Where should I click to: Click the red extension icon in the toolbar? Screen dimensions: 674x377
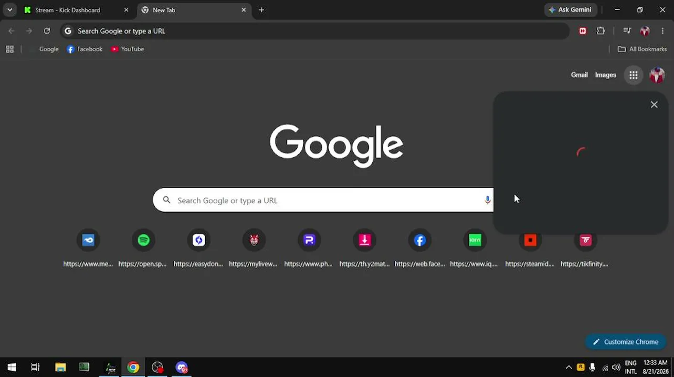(x=583, y=31)
